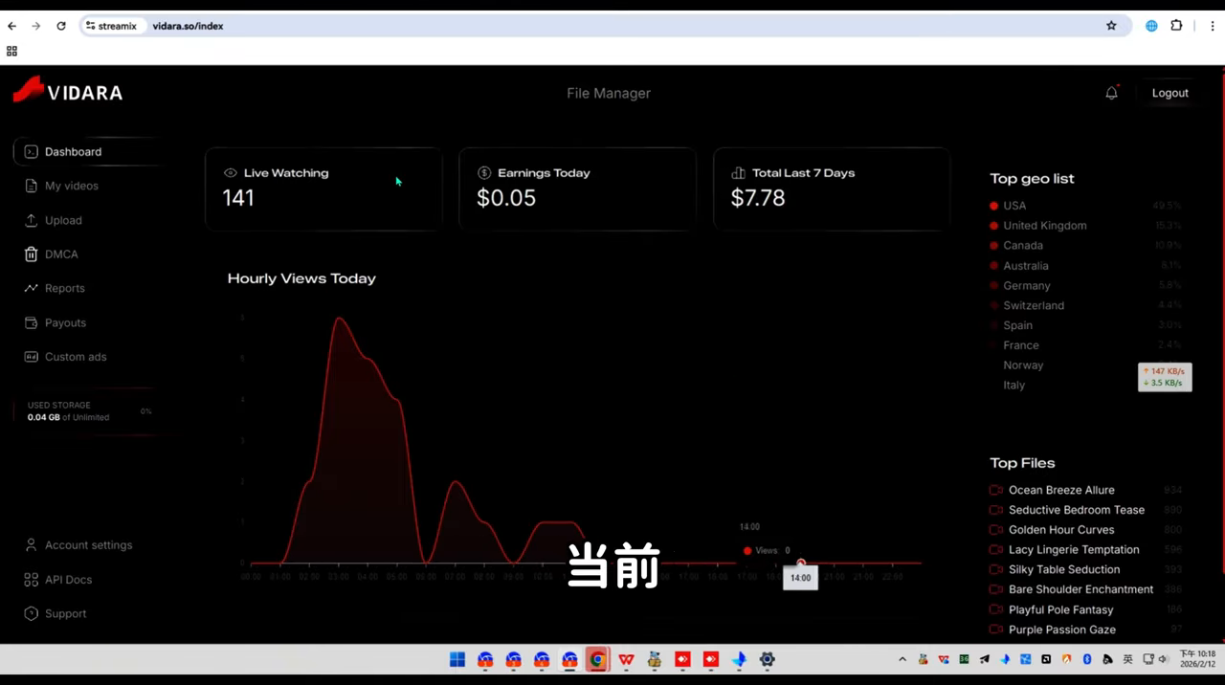Viewport: 1225px width, 685px height.
Task: Click the Earnings Today dollar icon
Action: [x=484, y=173]
